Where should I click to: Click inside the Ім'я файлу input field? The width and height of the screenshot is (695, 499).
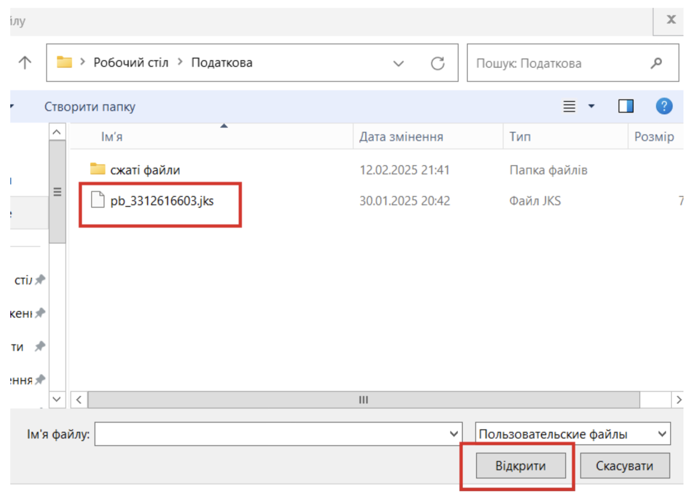coord(271,434)
